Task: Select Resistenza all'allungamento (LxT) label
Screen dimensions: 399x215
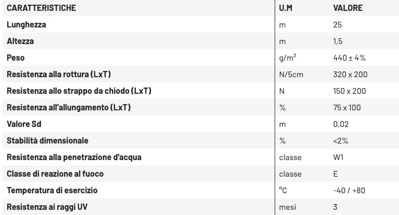Action: point(69,107)
